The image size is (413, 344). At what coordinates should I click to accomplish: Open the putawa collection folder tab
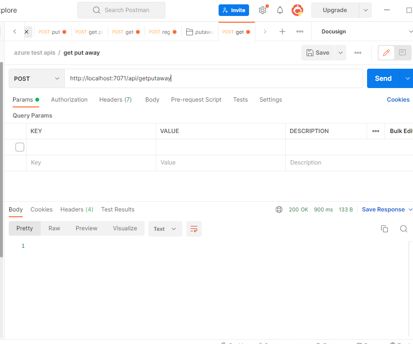click(x=200, y=32)
